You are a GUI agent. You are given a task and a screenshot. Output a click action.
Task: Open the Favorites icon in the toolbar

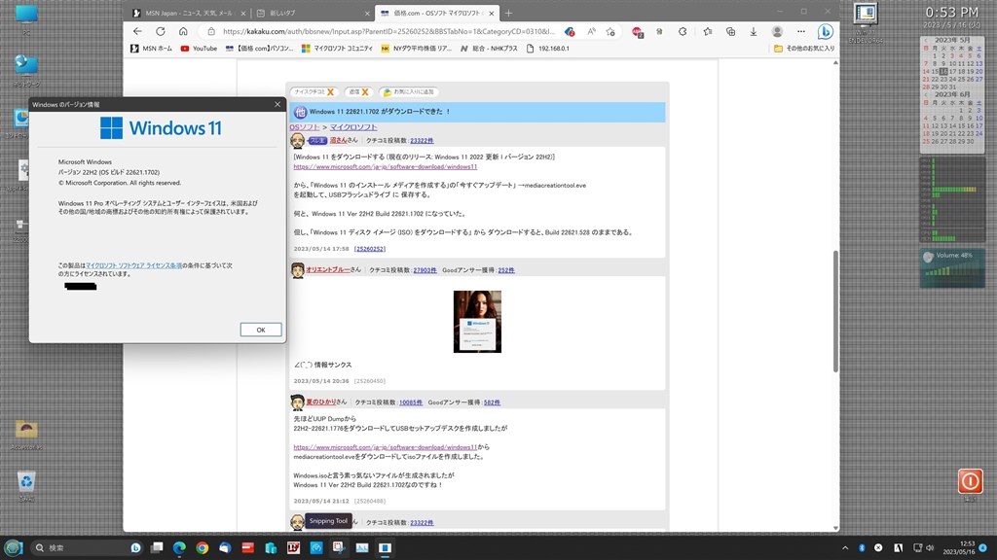tap(708, 31)
